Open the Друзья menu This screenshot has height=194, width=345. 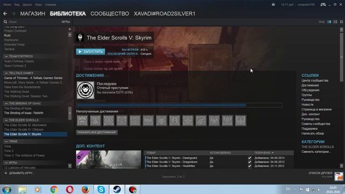pos(27,4)
